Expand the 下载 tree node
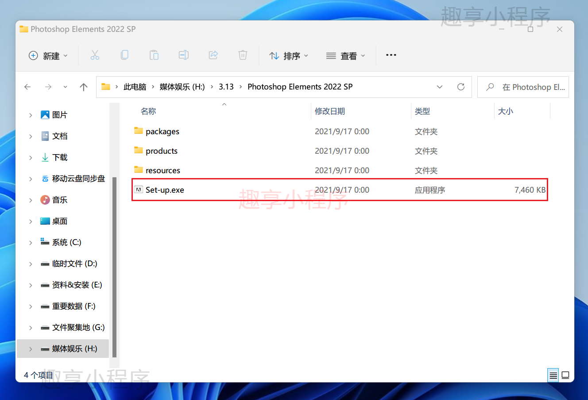588x400 pixels. pyautogui.click(x=31, y=158)
